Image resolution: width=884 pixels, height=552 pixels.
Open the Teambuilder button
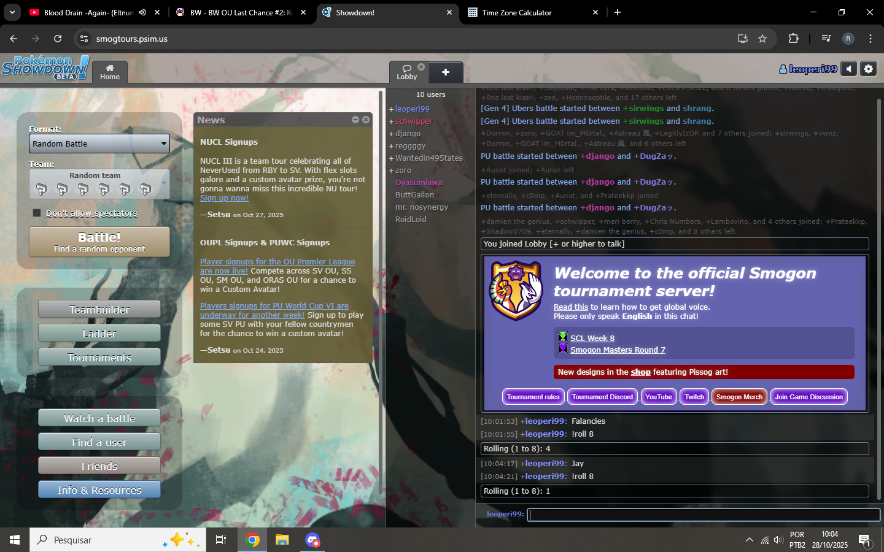click(x=99, y=310)
